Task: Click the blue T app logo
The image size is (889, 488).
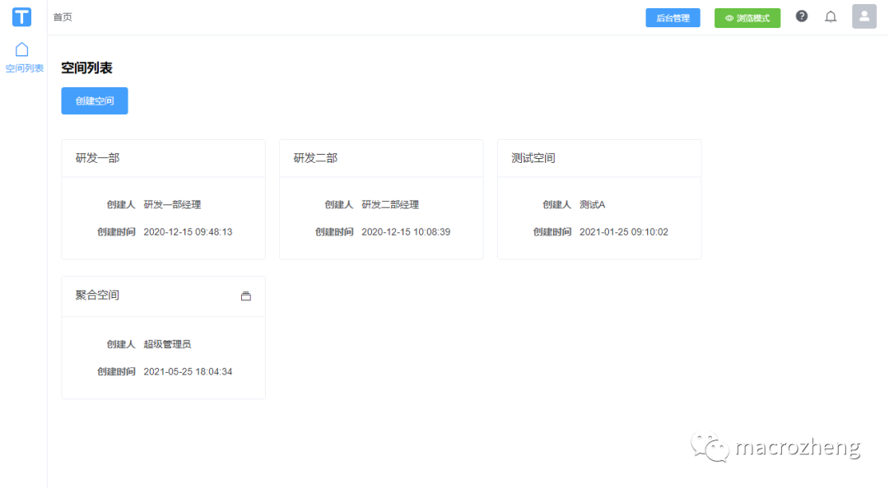Action: click(21, 17)
